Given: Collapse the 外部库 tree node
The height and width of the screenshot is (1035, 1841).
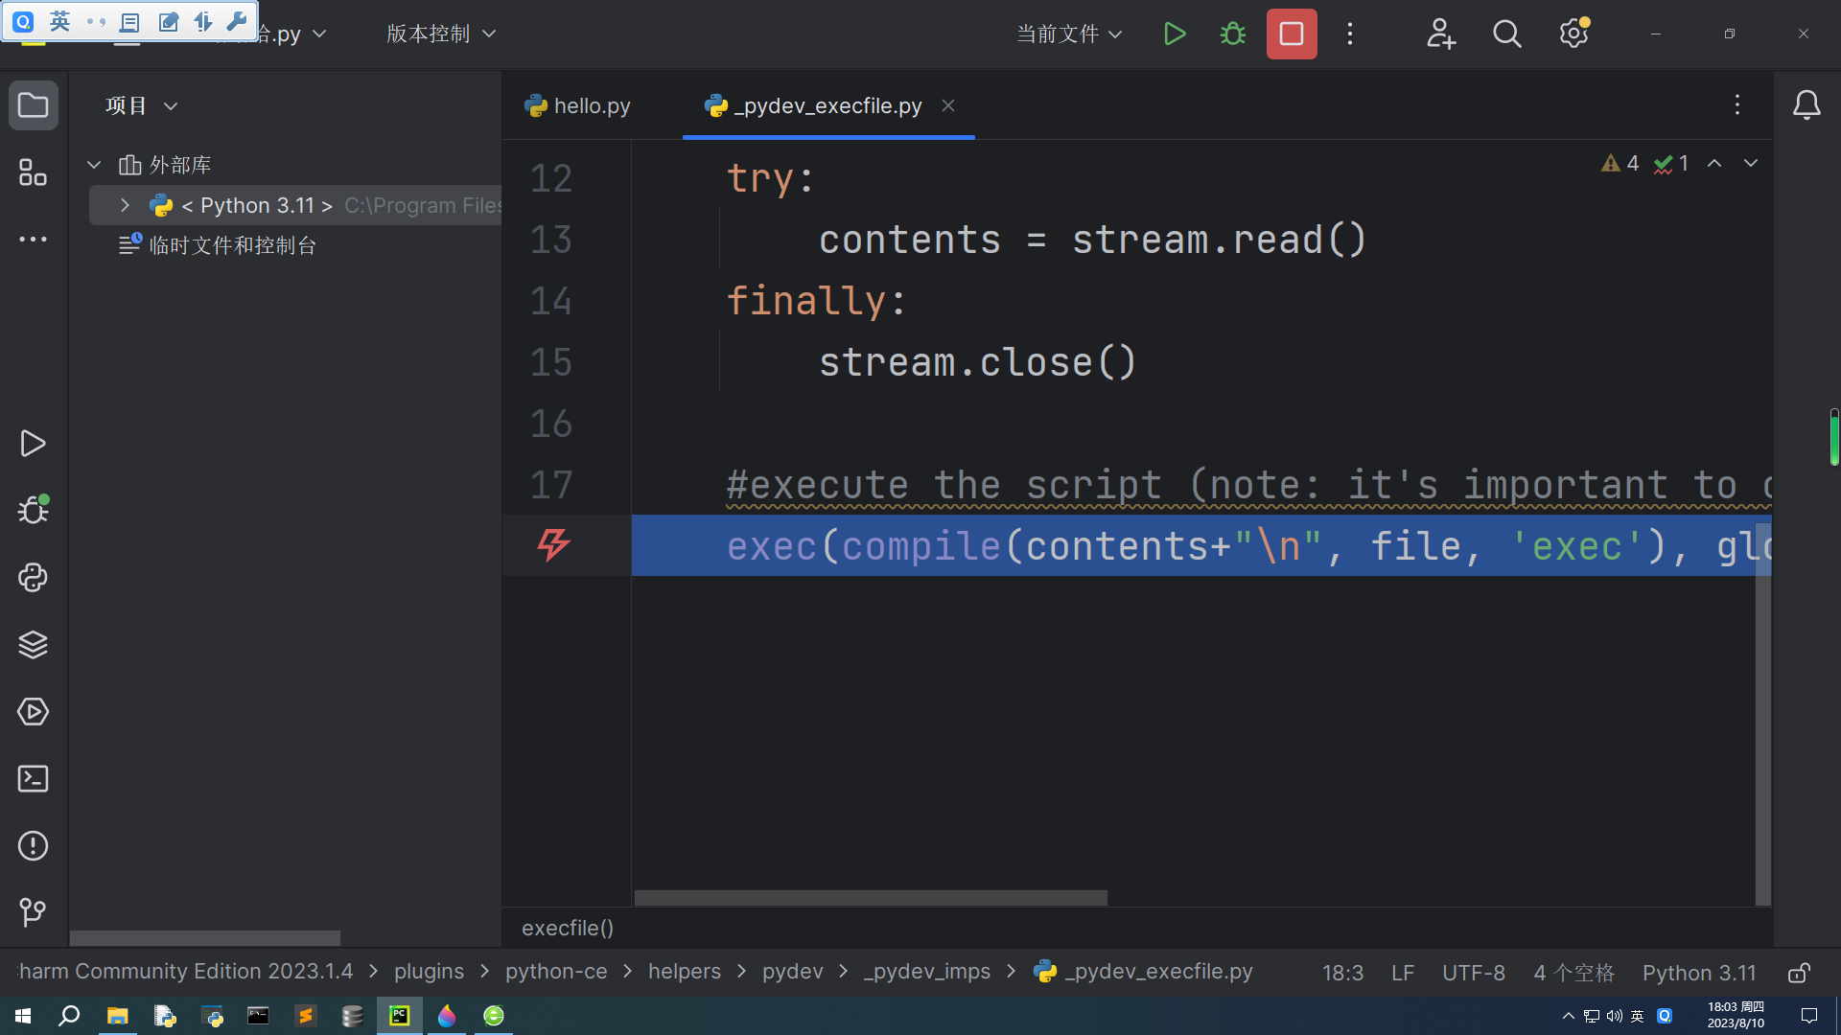Looking at the screenshot, I should click(94, 165).
